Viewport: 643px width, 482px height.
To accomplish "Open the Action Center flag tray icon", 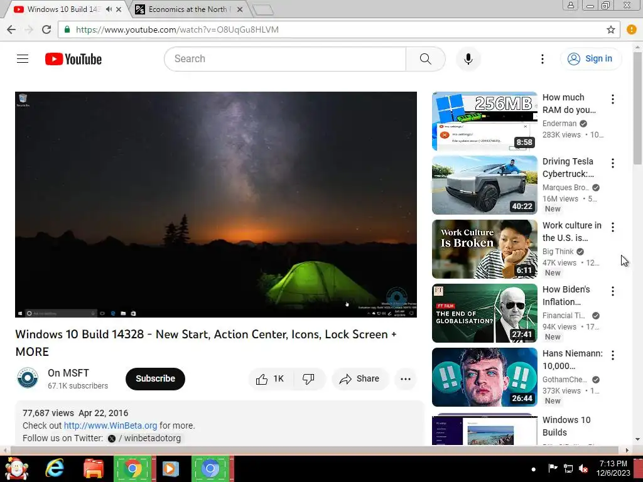I will 553,468.
